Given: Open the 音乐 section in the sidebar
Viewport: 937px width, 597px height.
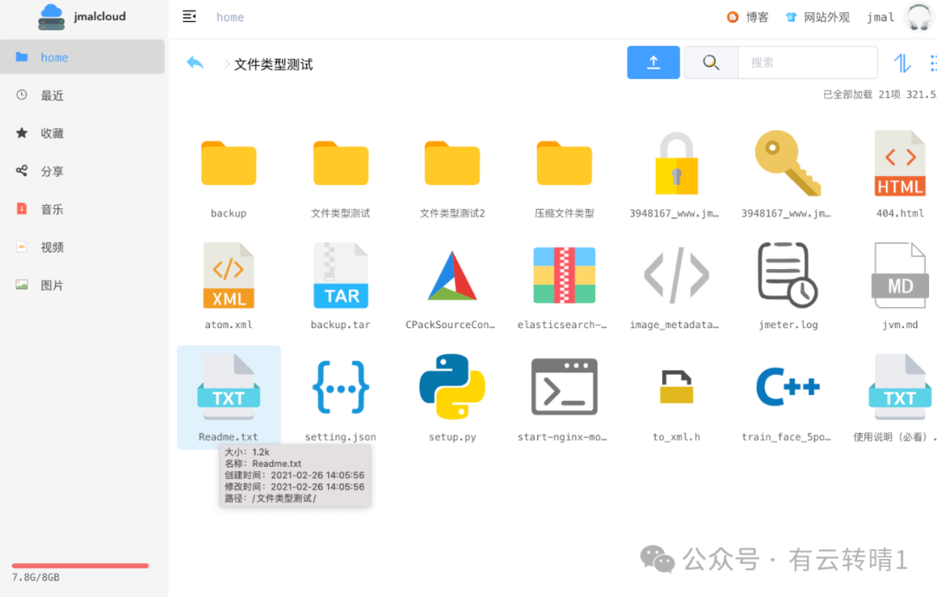Looking at the screenshot, I should (52, 208).
